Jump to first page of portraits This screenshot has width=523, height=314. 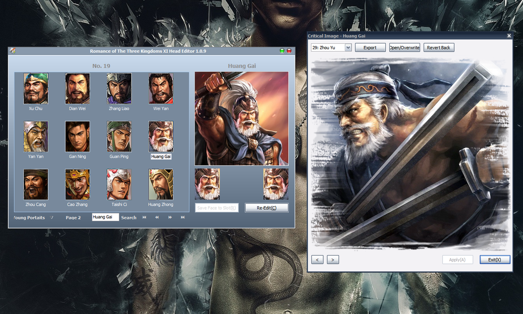tap(144, 218)
